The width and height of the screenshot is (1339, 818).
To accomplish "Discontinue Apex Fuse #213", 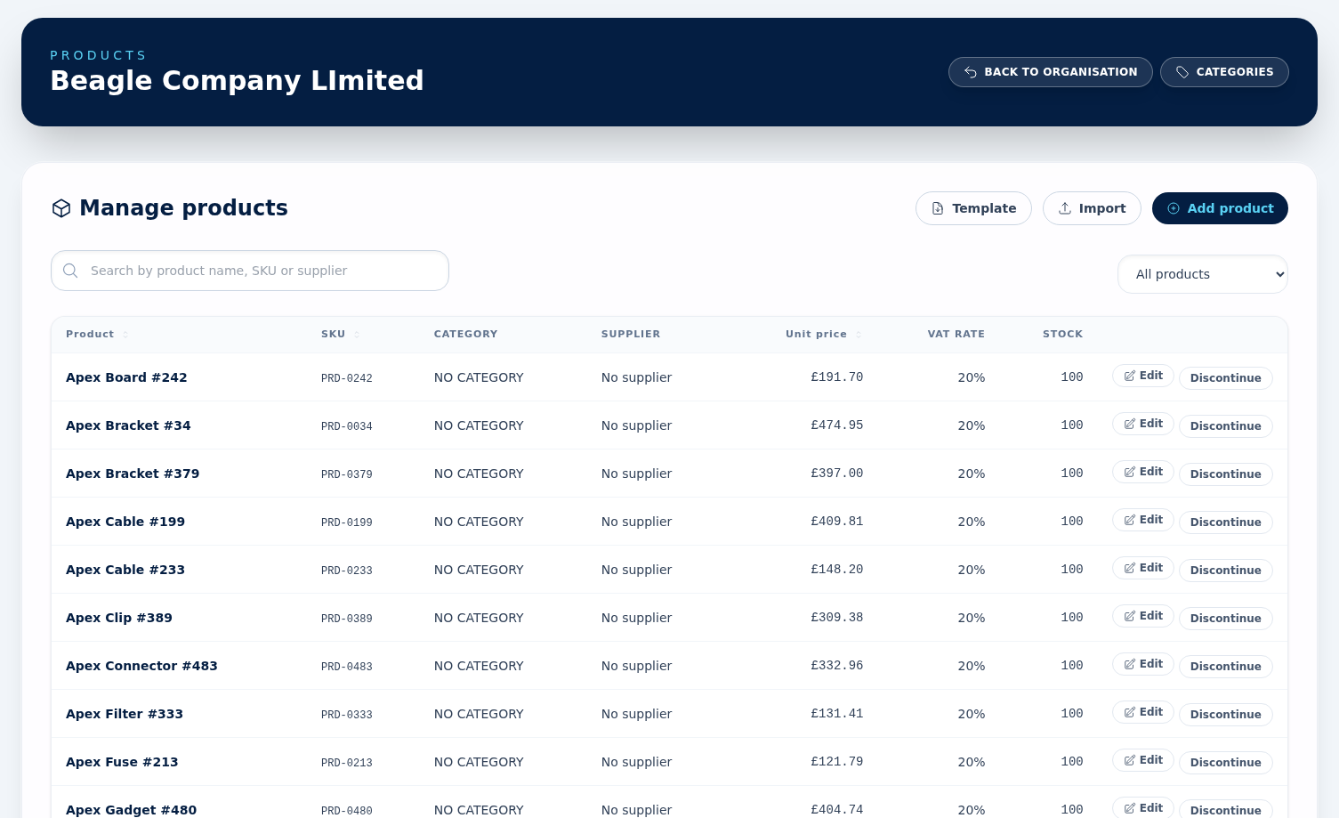I will (x=1226, y=763).
